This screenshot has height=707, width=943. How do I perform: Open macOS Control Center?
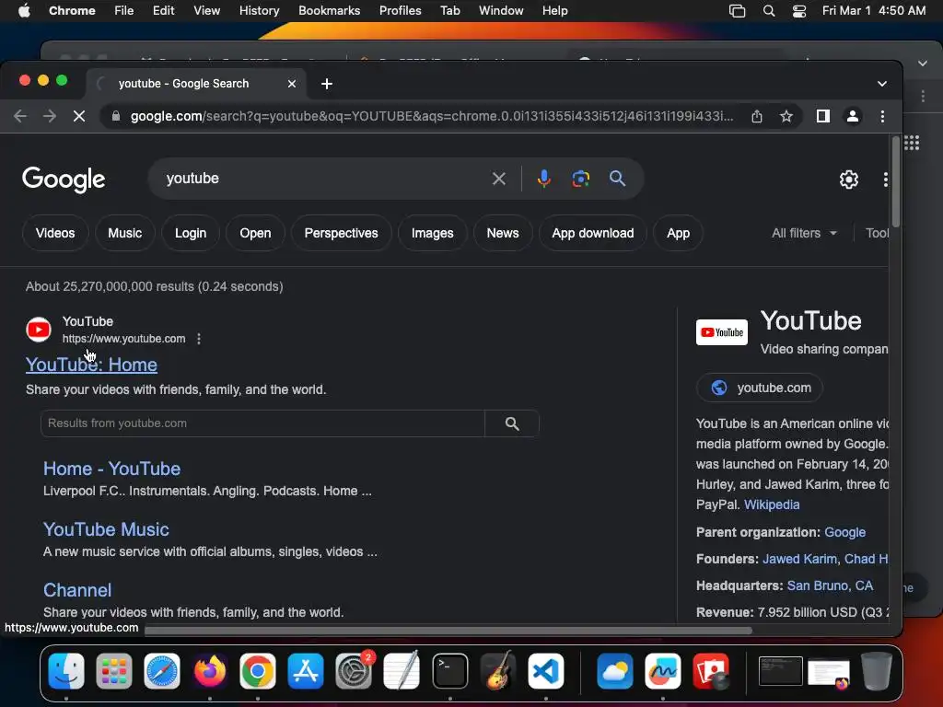(x=798, y=11)
